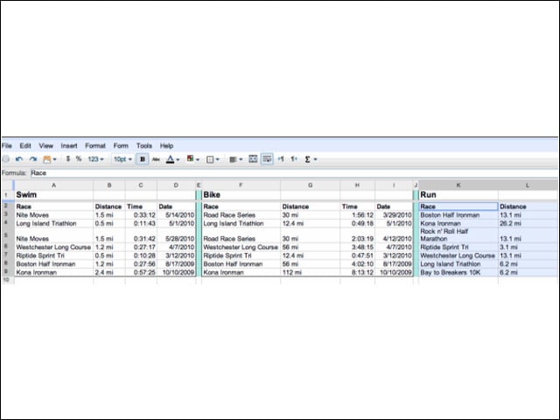Open the text color picker

[172, 159]
